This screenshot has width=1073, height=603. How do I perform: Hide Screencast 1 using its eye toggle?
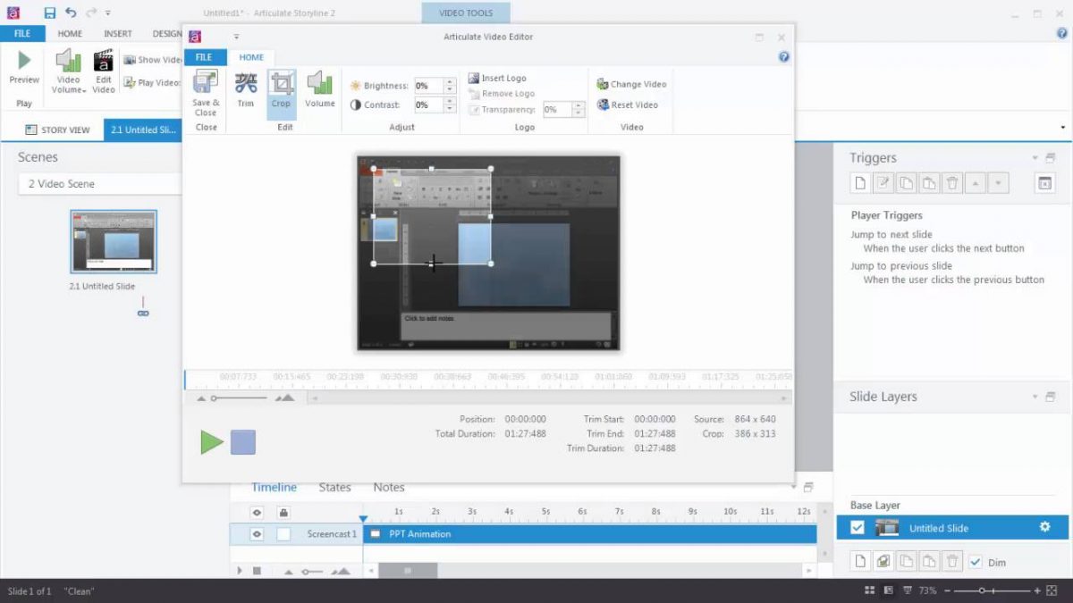256,533
